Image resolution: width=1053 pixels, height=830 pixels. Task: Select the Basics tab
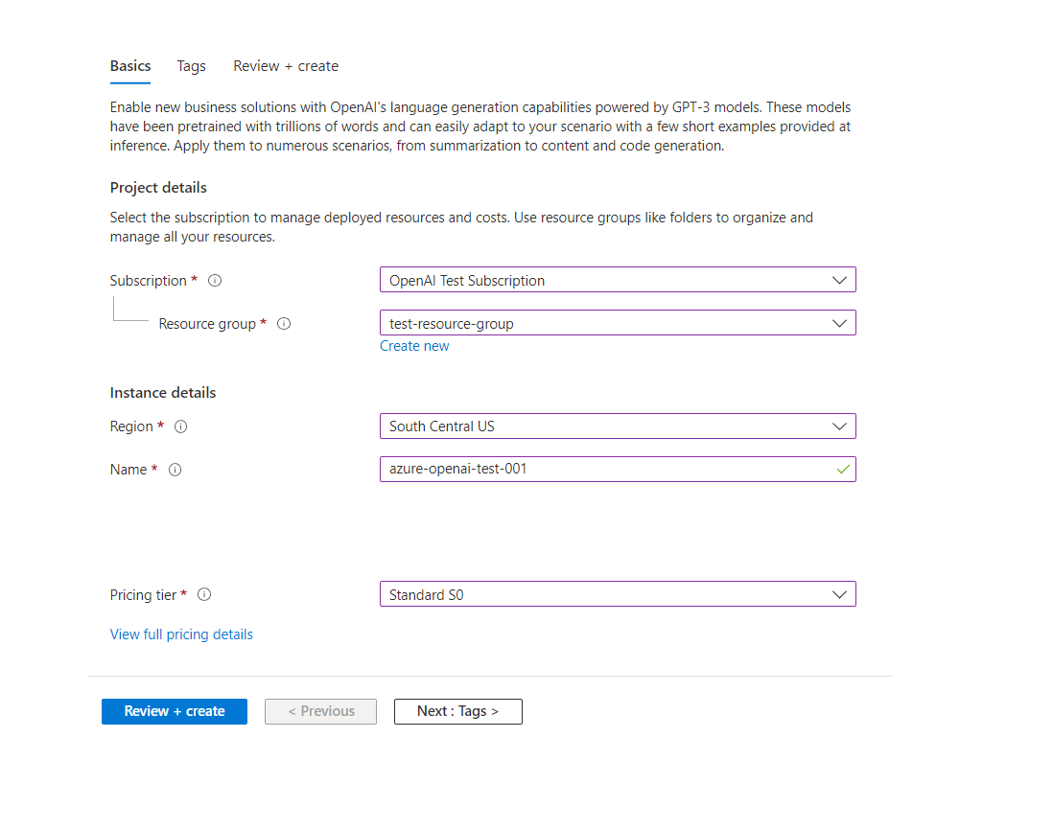coord(129,65)
